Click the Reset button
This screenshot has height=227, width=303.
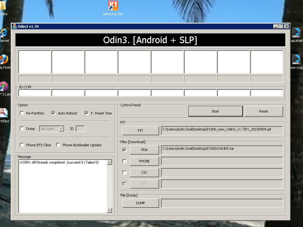tap(264, 111)
